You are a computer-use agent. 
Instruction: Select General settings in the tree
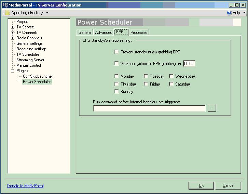[x=29, y=43]
